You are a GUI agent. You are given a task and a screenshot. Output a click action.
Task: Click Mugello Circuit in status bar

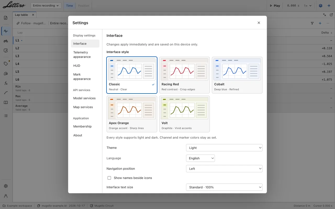tap(102, 206)
